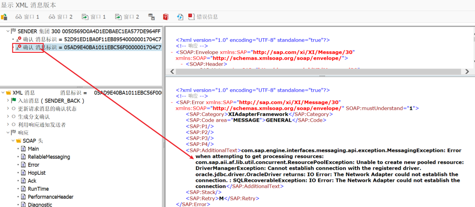Image resolution: width=475 pixels, height=207 pixels.
Task: Open 错误信息 error information button
Action: tap(203, 17)
